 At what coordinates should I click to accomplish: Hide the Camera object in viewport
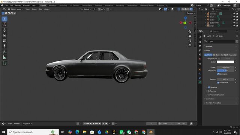point(234,14)
